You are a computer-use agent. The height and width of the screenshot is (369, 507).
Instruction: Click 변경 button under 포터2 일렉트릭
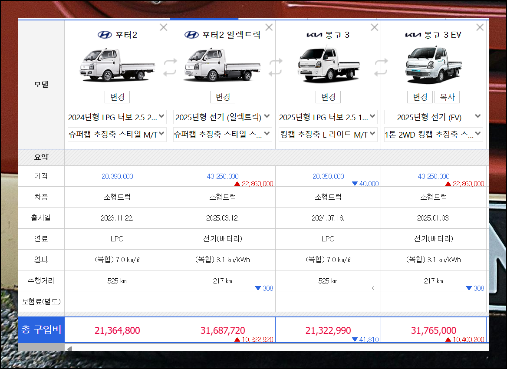(223, 97)
